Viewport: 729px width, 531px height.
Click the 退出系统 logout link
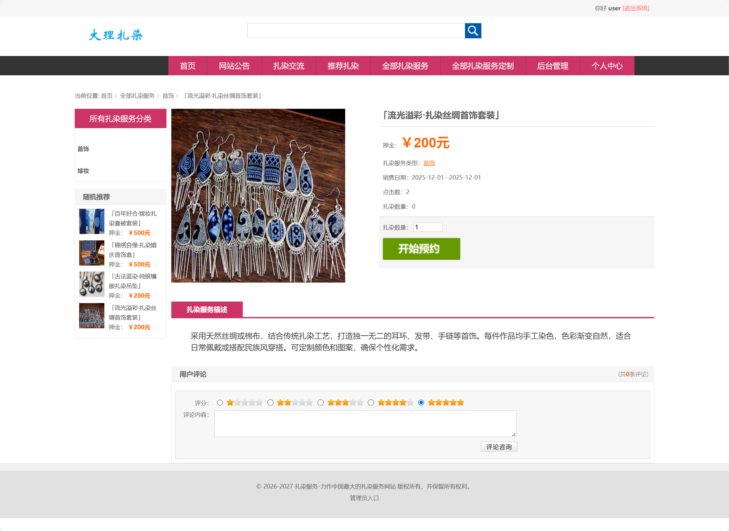coord(636,8)
